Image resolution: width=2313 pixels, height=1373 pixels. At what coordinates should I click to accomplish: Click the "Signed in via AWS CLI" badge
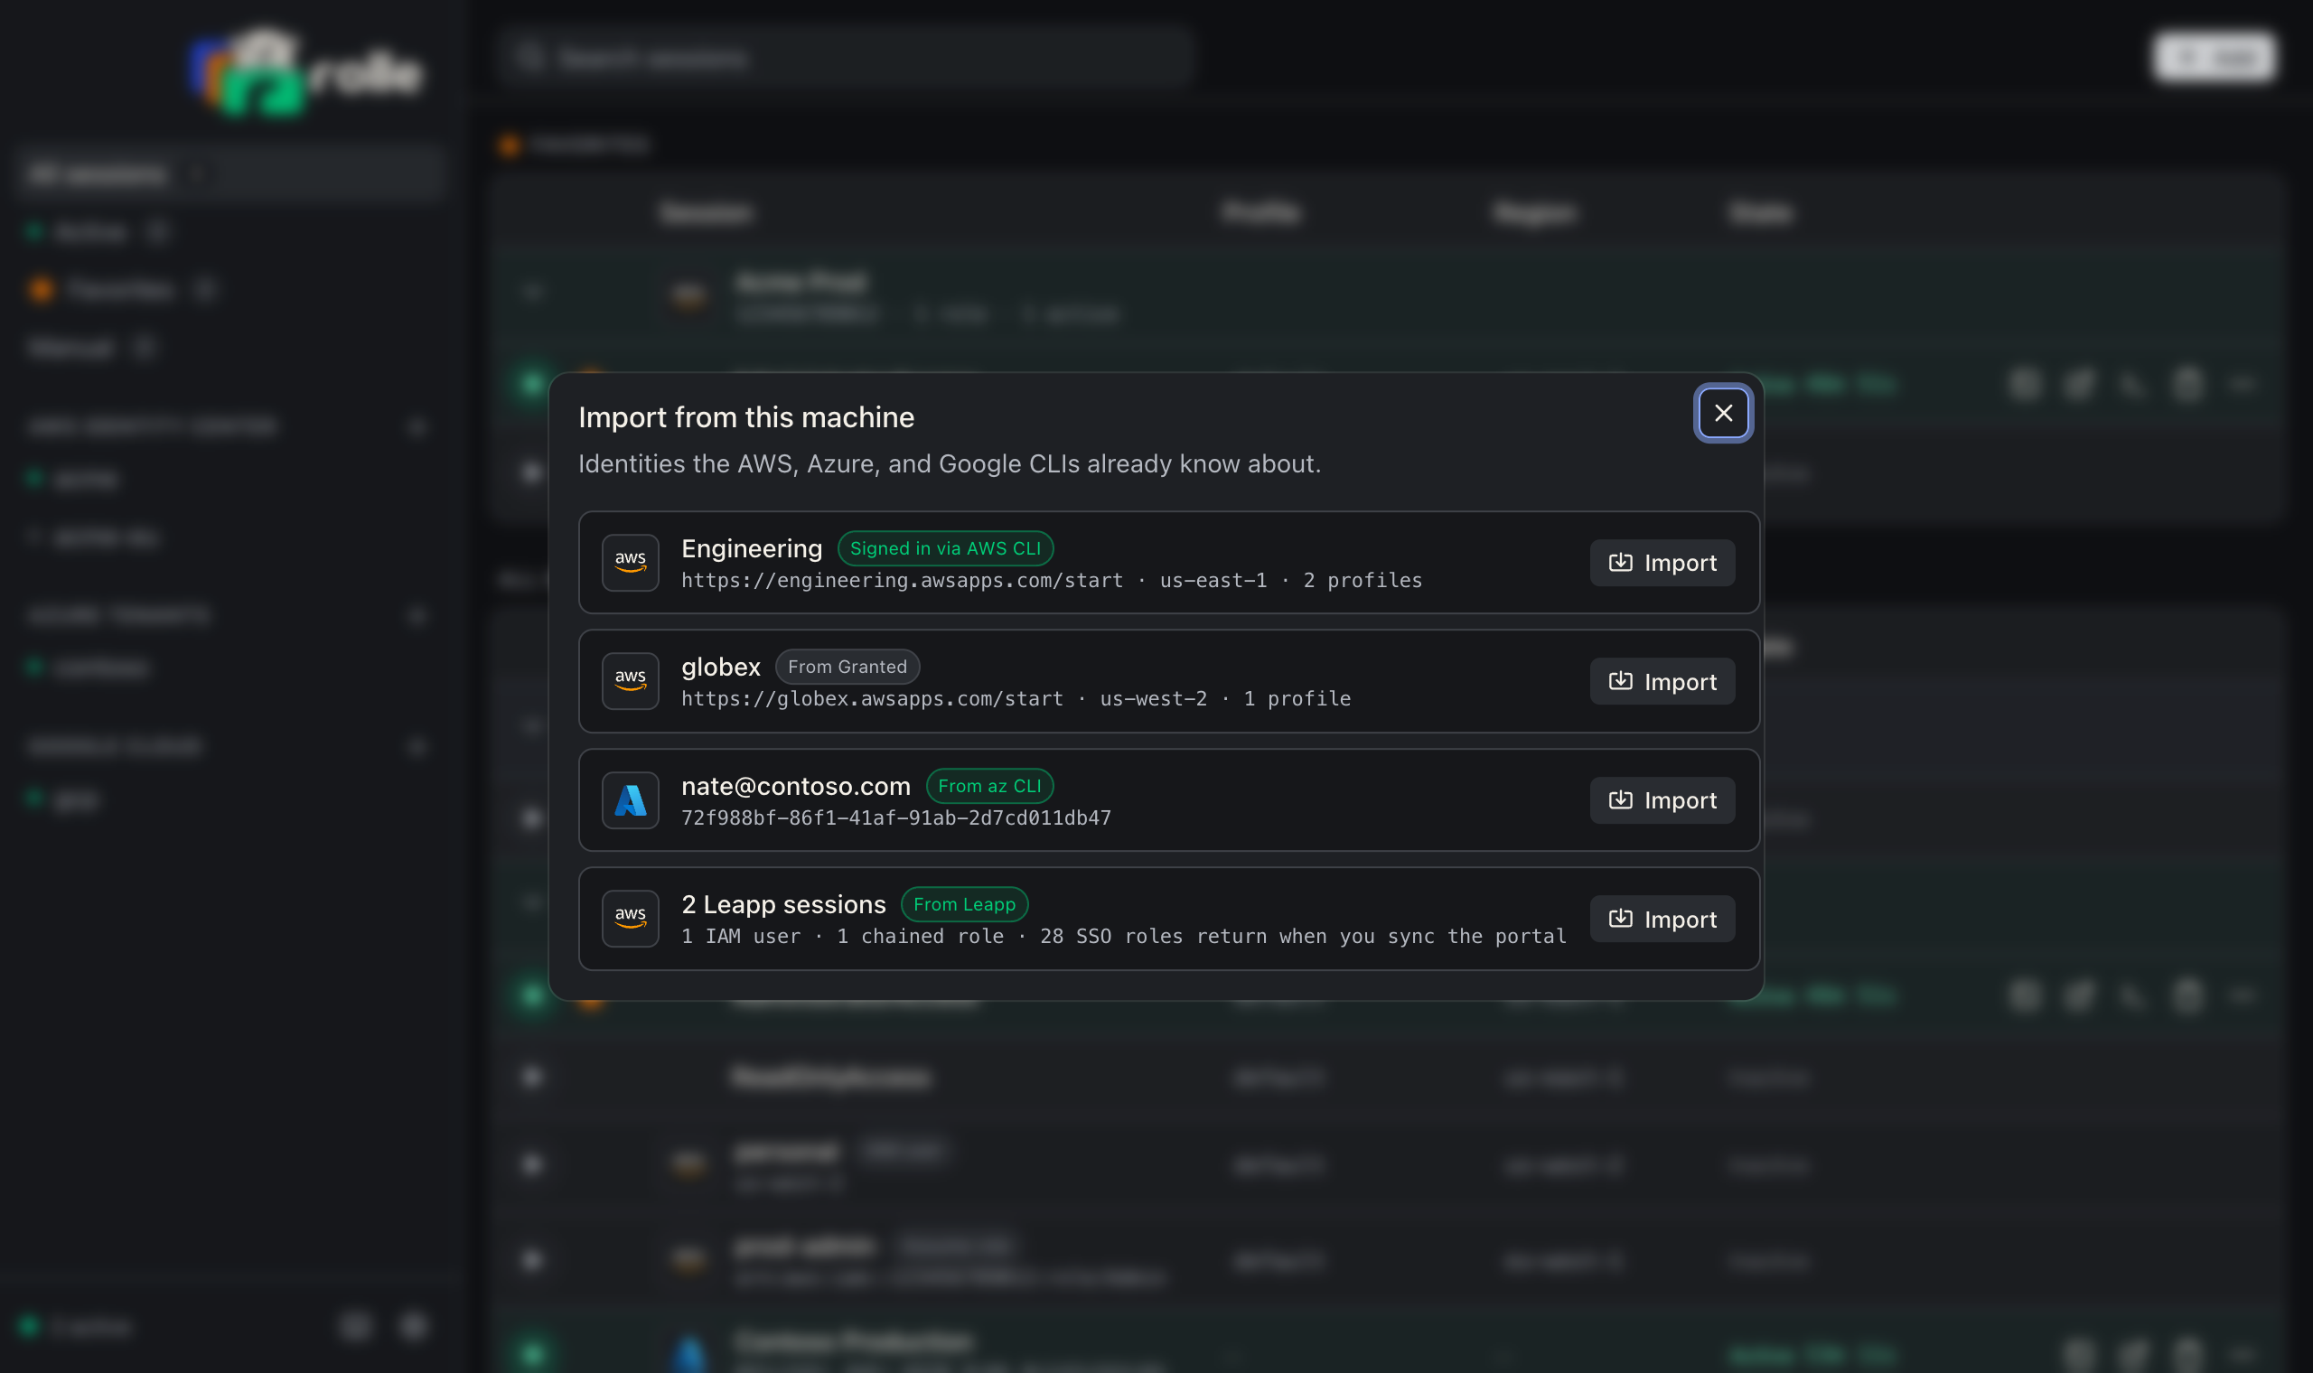pos(945,548)
